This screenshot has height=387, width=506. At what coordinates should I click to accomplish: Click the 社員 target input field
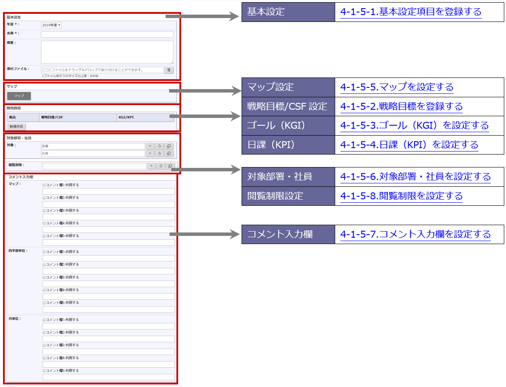coord(93,154)
